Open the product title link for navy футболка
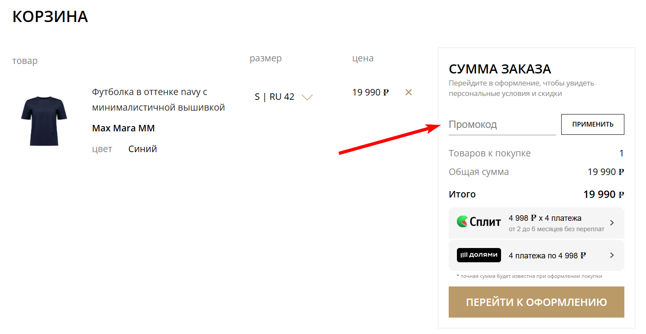 (x=158, y=100)
